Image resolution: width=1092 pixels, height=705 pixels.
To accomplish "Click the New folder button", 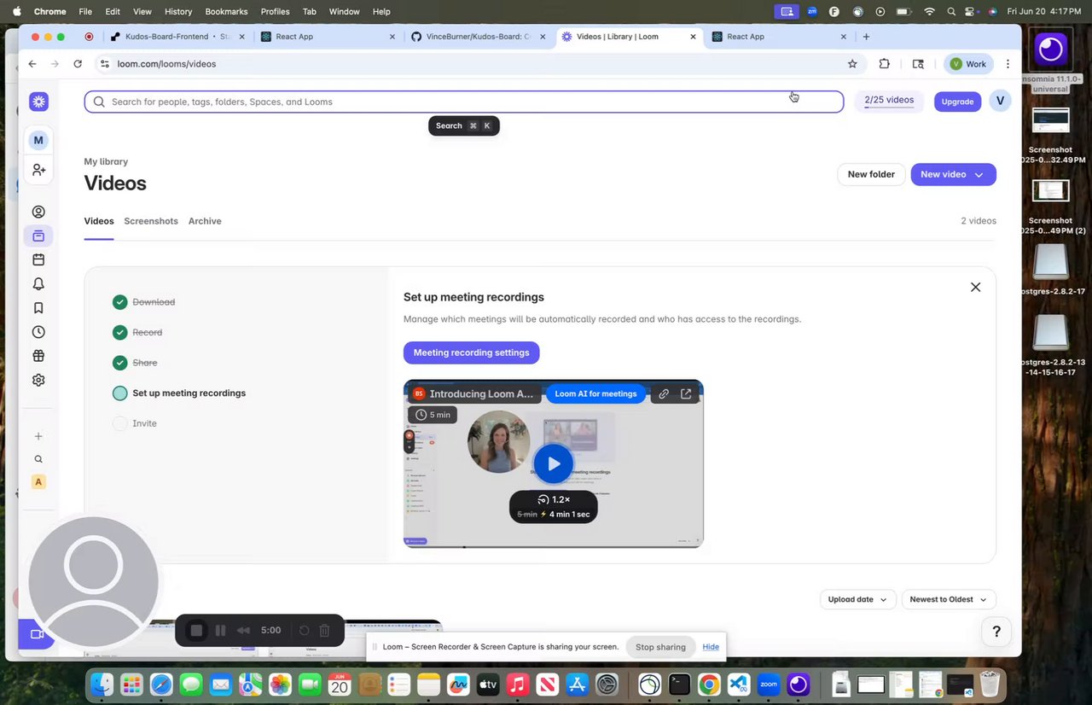I will 871,174.
